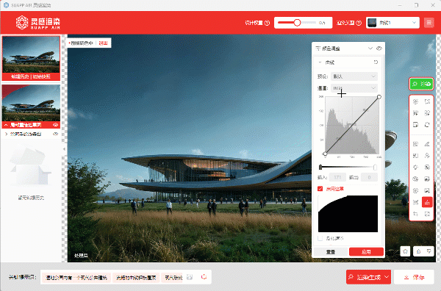
Task: Click the weight slider handle in the header
Action: [x=297, y=23]
